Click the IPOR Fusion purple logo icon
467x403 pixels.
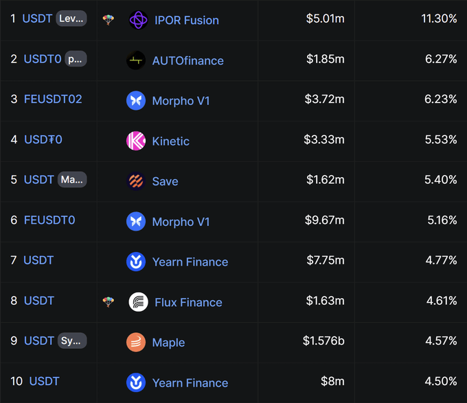[x=139, y=20]
